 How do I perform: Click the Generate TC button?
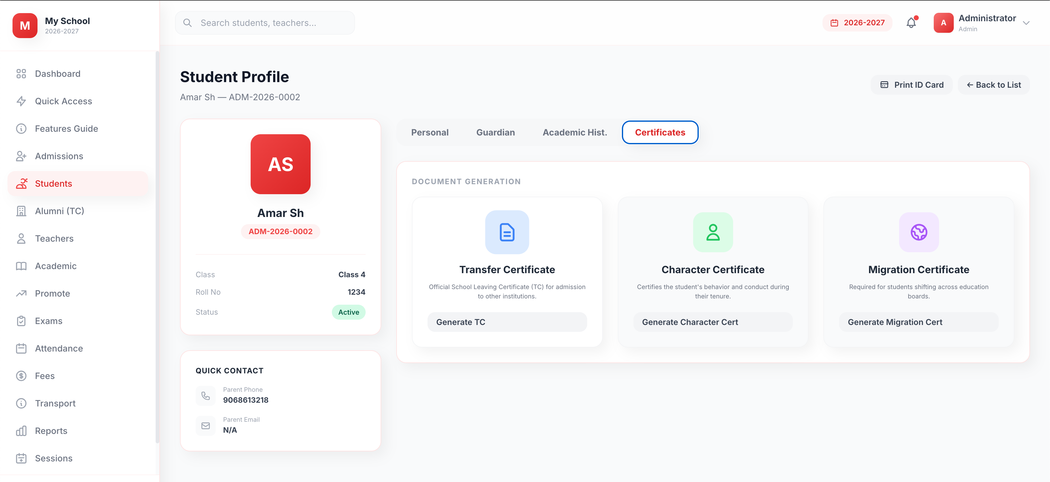coord(507,322)
